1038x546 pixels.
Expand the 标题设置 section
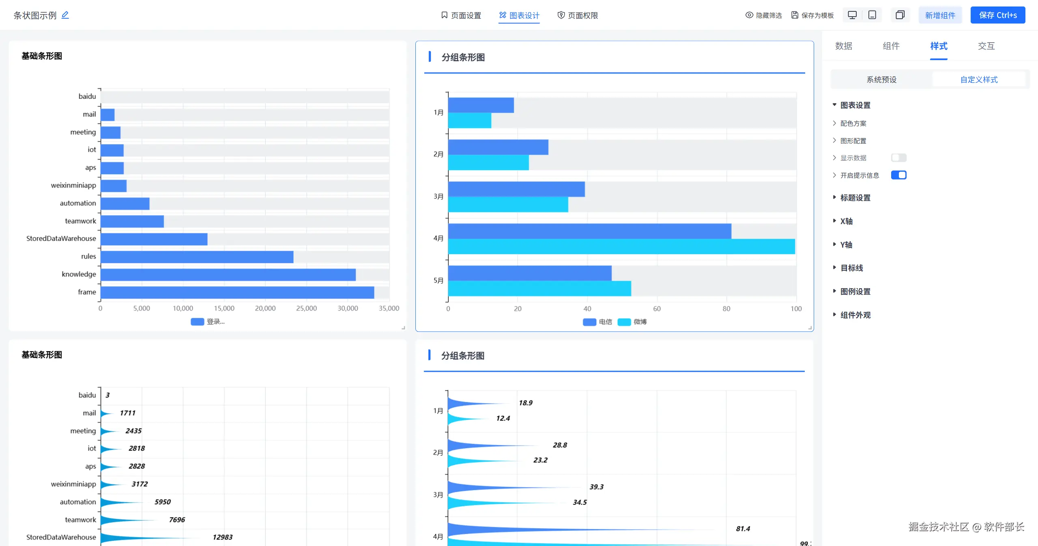point(855,198)
